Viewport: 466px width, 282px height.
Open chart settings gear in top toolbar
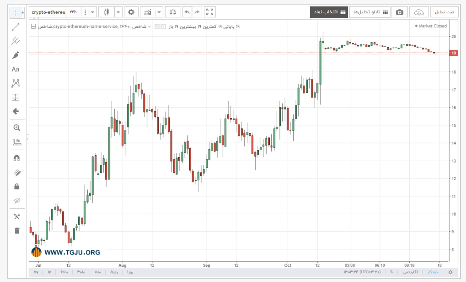click(131, 12)
